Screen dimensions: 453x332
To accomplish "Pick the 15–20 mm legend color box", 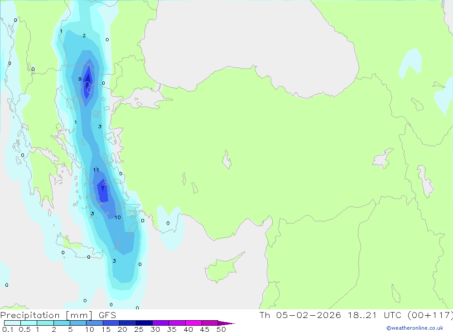I will pos(111,323).
